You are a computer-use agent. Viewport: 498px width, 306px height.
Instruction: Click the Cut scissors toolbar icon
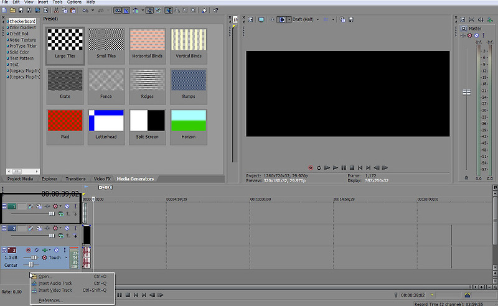point(56,11)
